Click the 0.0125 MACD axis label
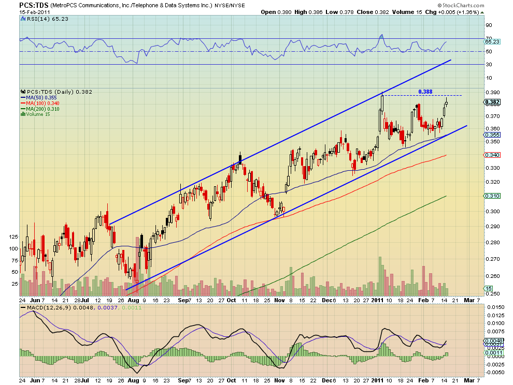Viewport: 513px width, 385px height. coord(496,315)
